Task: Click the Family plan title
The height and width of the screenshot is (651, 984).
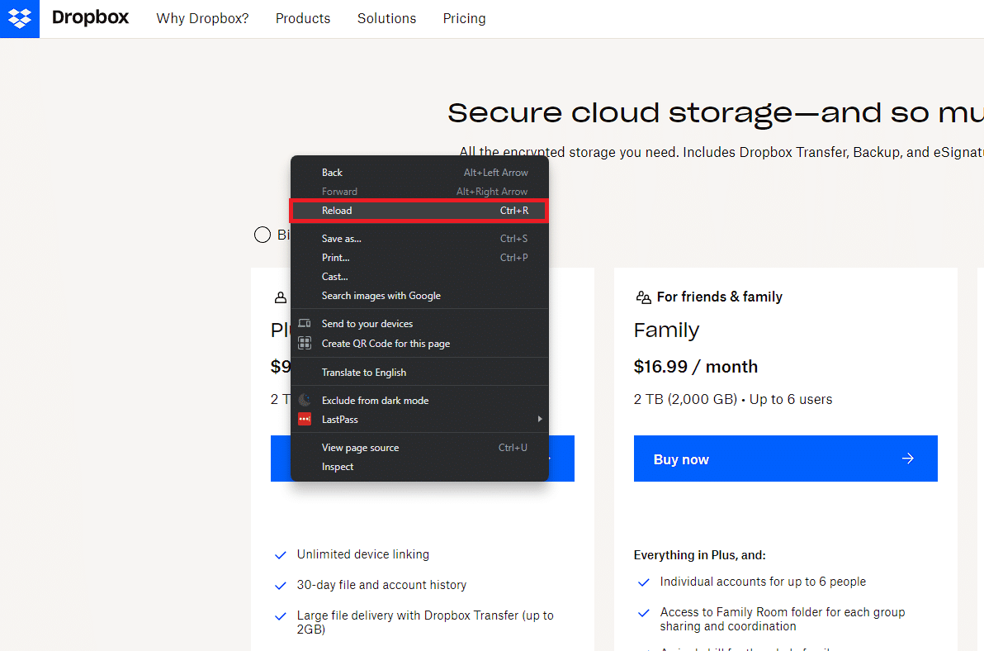Action: coord(666,330)
